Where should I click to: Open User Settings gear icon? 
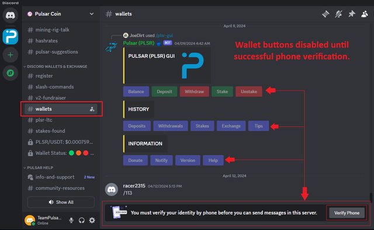92,220
